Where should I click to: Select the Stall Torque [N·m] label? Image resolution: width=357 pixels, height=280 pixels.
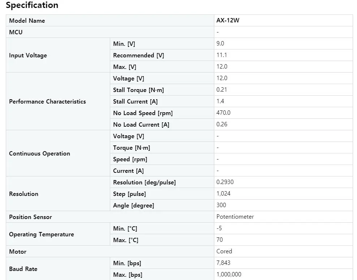(x=138, y=90)
